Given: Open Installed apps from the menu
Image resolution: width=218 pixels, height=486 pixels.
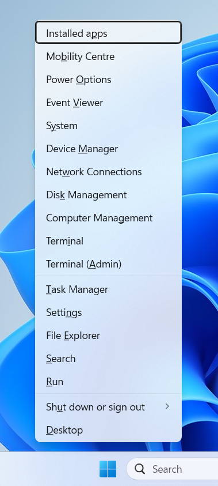Looking at the screenshot, I should click(108, 32).
